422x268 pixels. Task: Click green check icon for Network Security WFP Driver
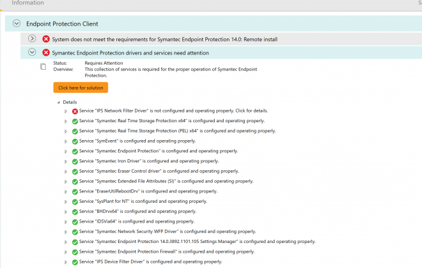click(75, 232)
